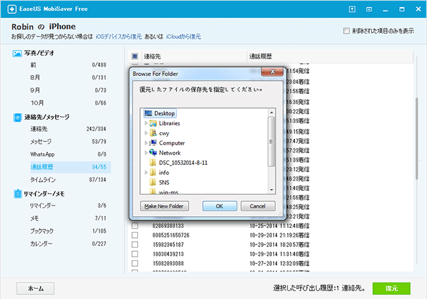Click the folder tree scroll down arrow

[x=271, y=190]
